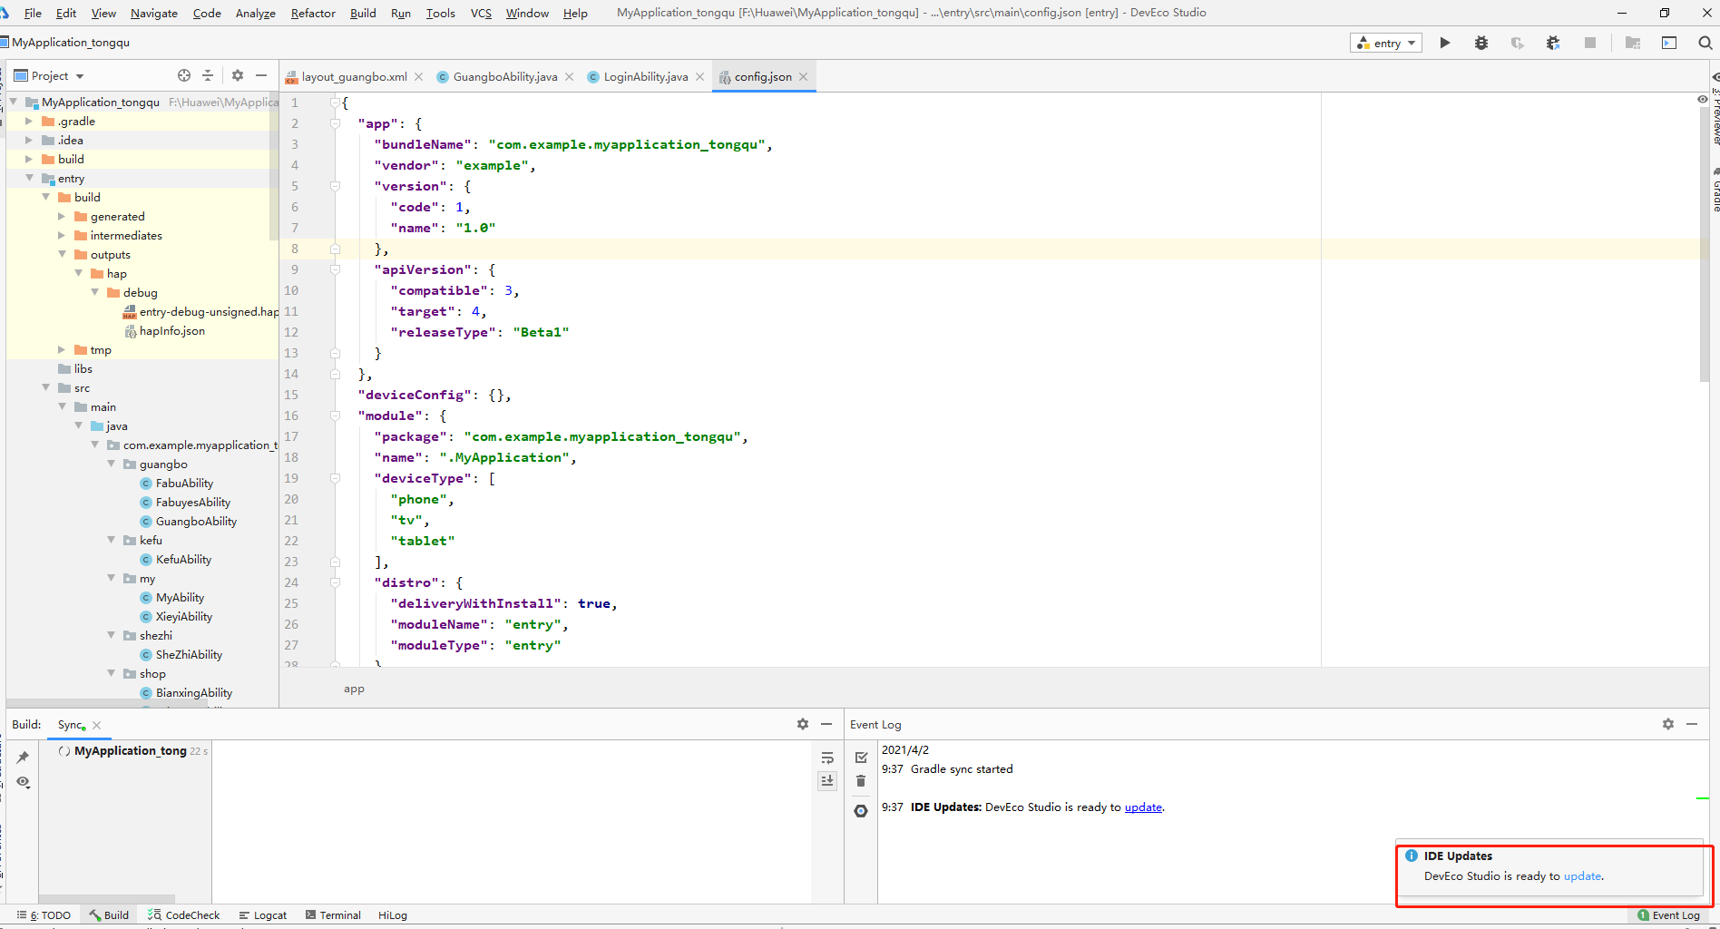1720x929 pixels.
Task: Click Build tree horizontal scrollbar
Action: [107, 899]
